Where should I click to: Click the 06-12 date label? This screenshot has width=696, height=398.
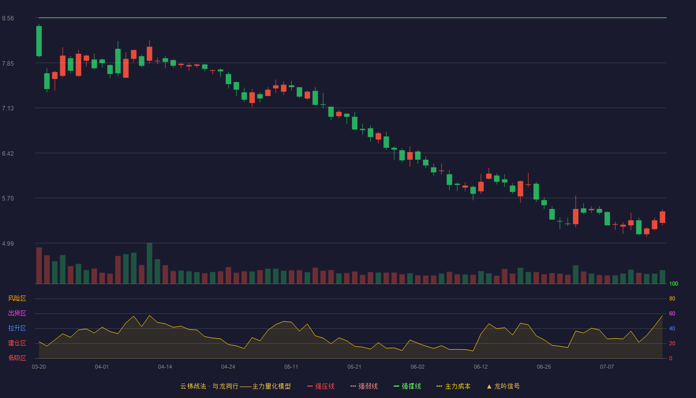point(481,367)
